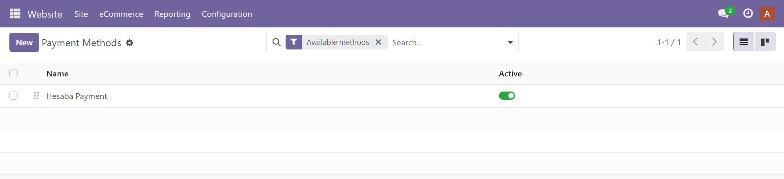Viewport: 784px width, 179px height.
Task: Click the purple filter funnel icon
Action: 294,42
